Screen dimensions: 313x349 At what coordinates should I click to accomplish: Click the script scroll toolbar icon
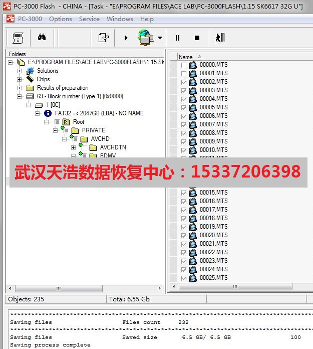click(x=18, y=38)
